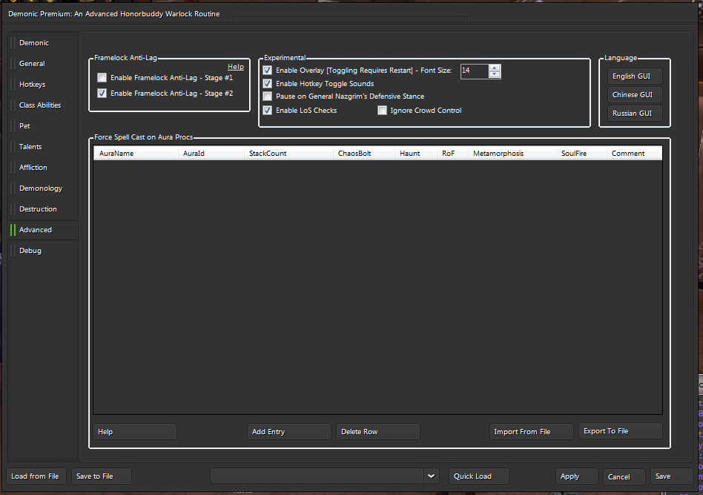Click the Haunt column header
The image size is (703, 495).
pyautogui.click(x=415, y=153)
